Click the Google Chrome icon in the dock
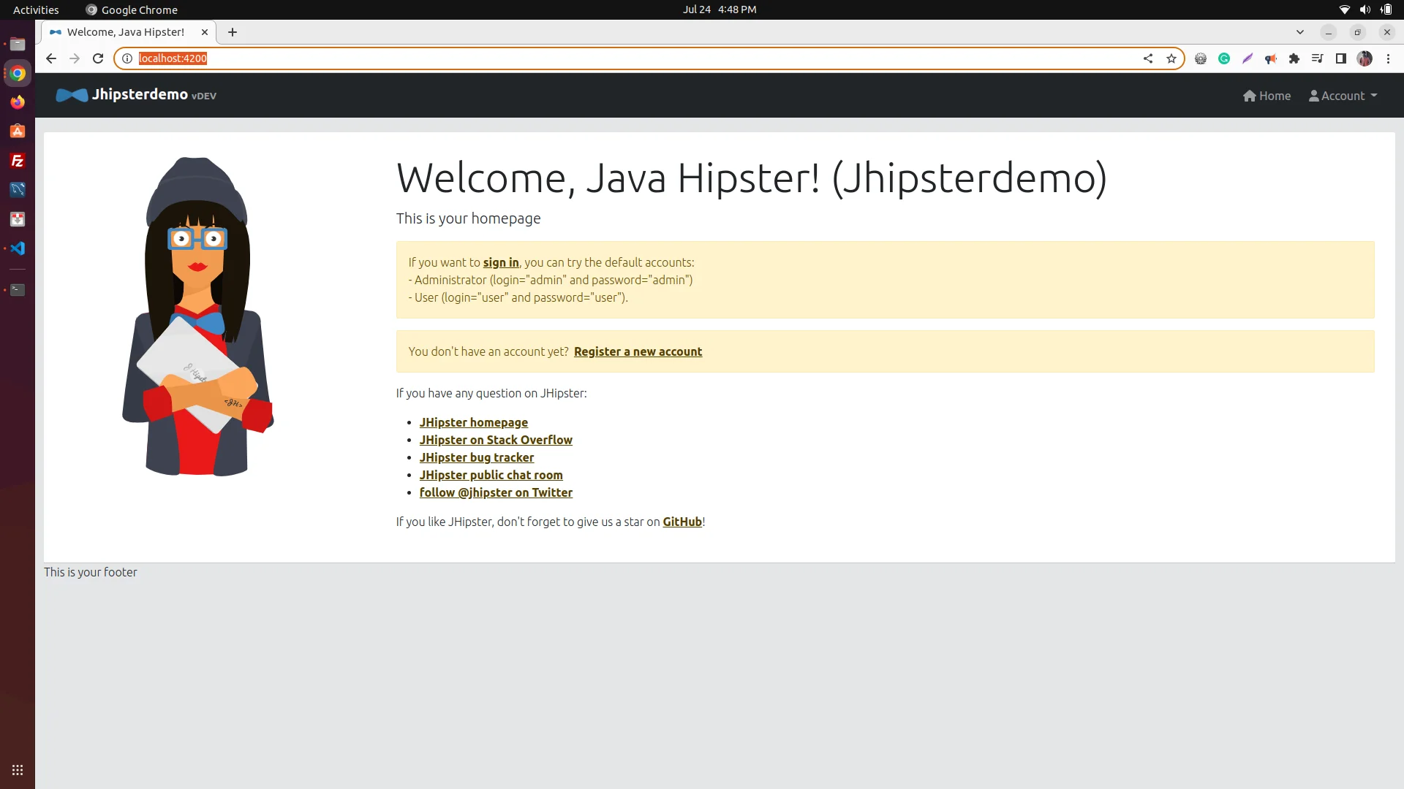Image resolution: width=1404 pixels, height=789 pixels. point(18,73)
